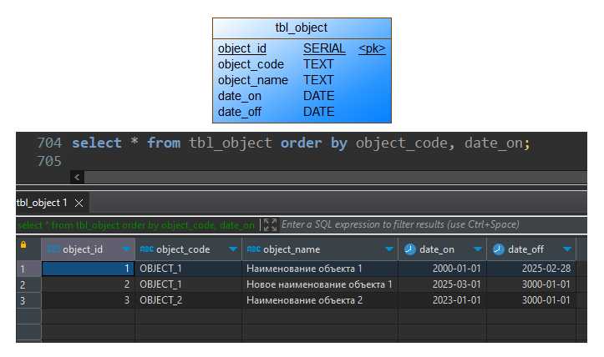Open object_code column filter dropdown arrow
This screenshot has height=357, width=604.
[233, 249]
